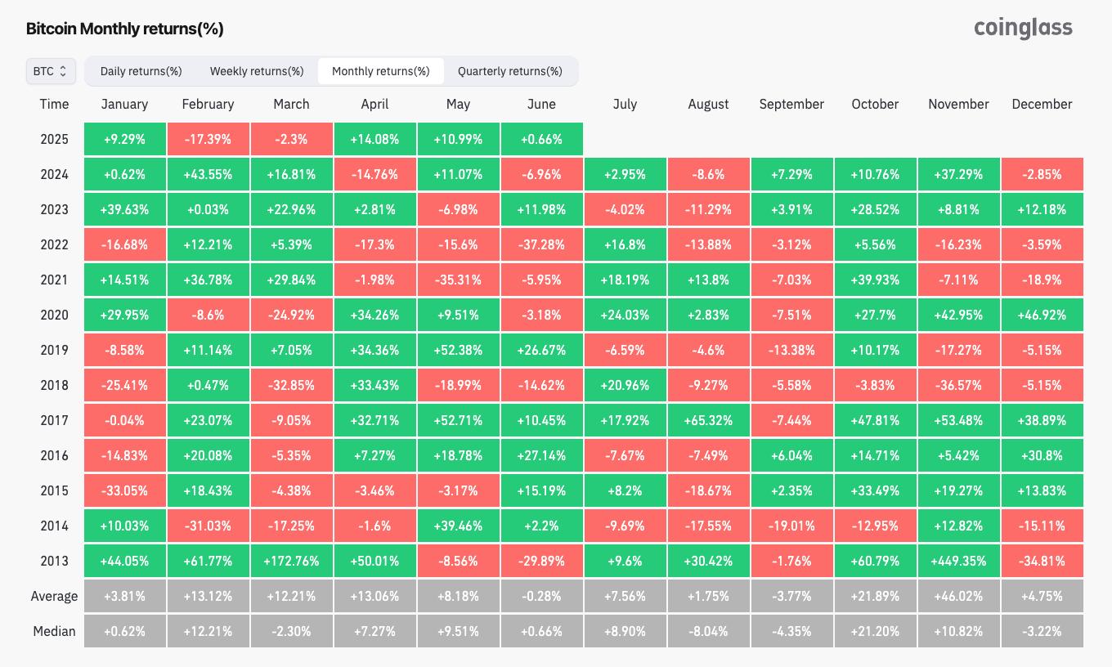Click the 2025 January +9.29% cell
The height and width of the screenshot is (667, 1112).
[124, 139]
